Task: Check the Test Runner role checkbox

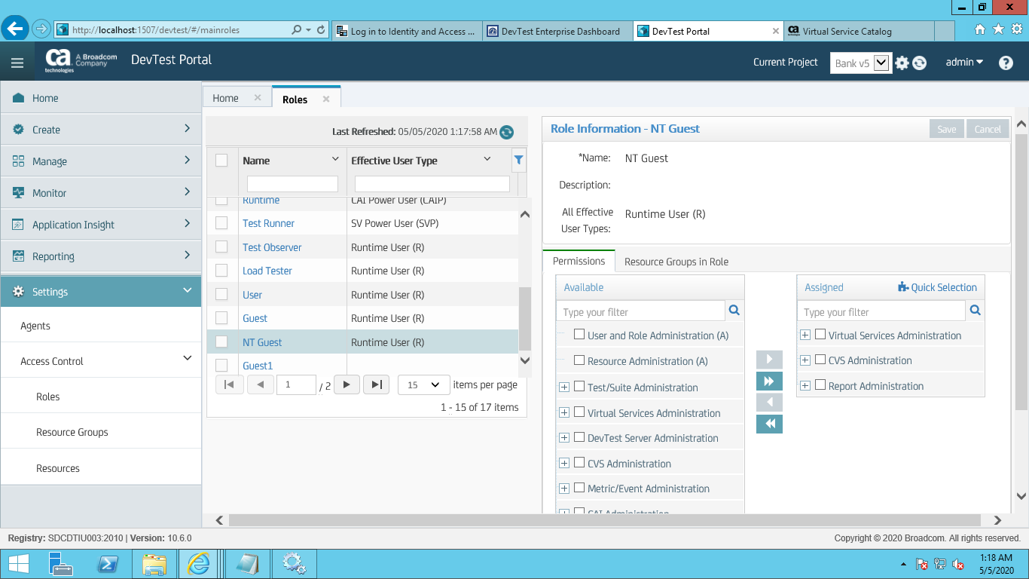Action: click(x=221, y=223)
